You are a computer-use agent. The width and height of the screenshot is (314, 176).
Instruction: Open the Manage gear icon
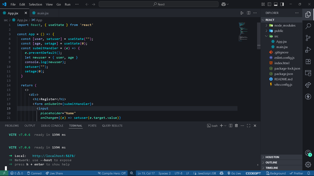click(308, 165)
